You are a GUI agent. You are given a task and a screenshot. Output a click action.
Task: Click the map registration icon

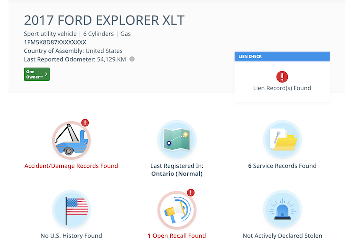[x=177, y=139]
